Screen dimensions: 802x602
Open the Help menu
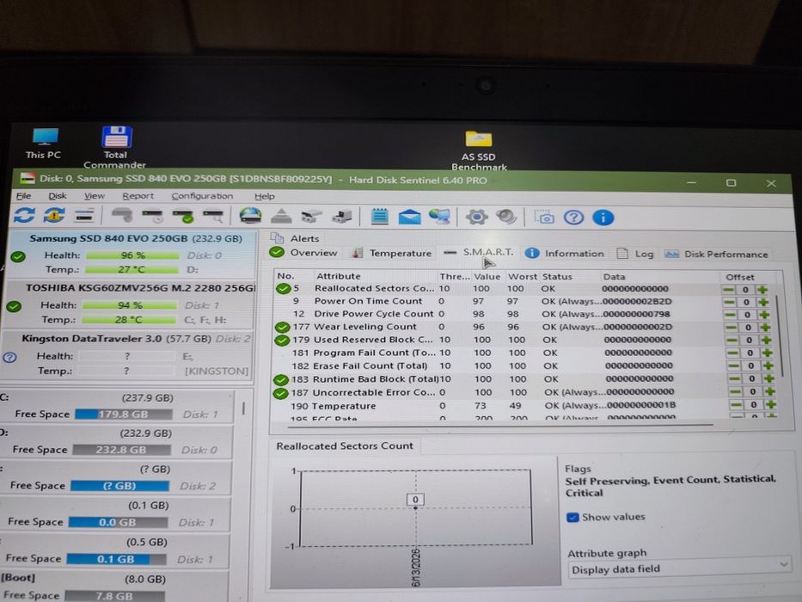tap(265, 197)
